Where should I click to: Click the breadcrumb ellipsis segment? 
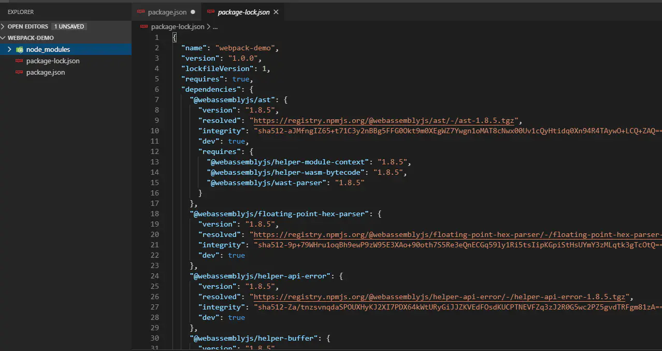click(215, 26)
